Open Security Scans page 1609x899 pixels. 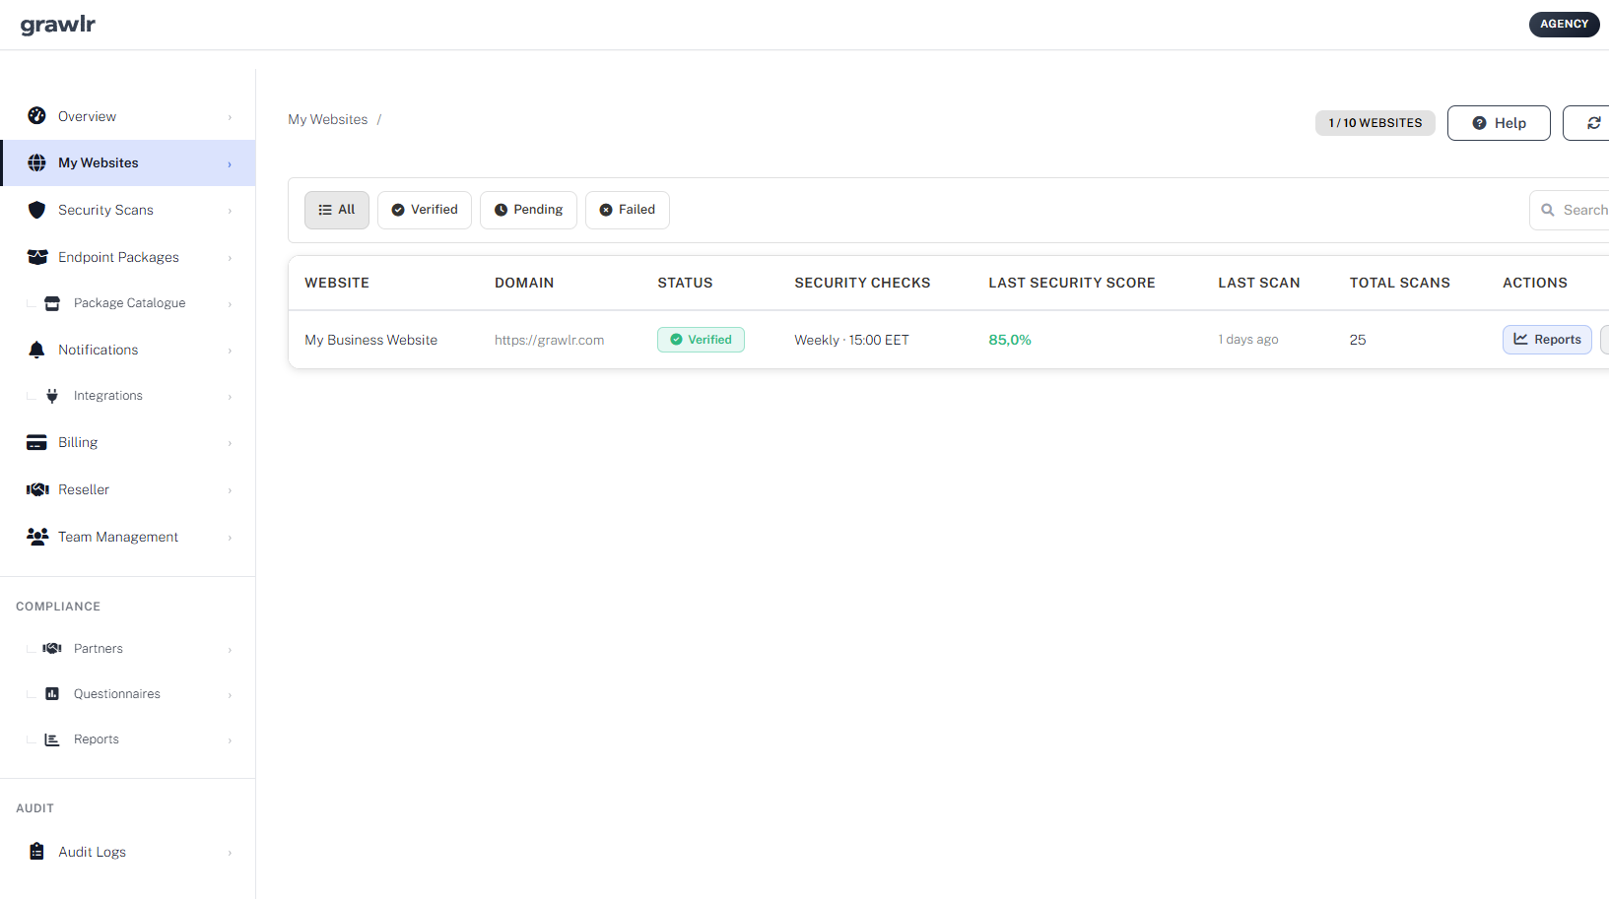[x=128, y=210]
